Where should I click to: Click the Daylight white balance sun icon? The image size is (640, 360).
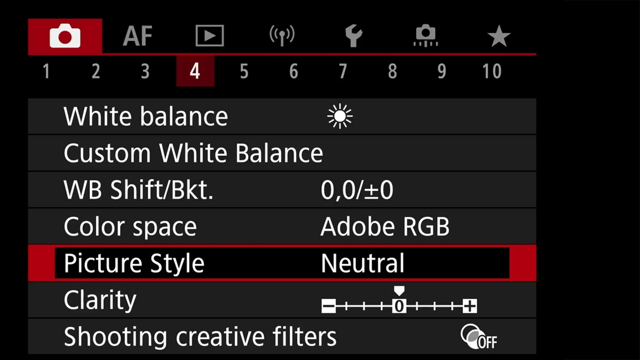[340, 117]
